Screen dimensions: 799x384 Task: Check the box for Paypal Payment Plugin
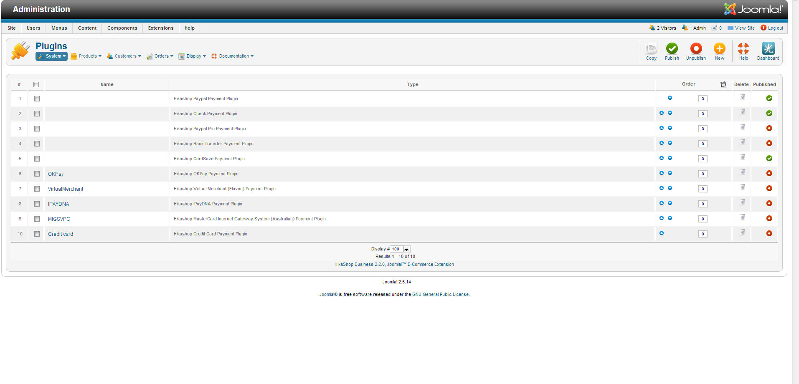[x=37, y=99]
